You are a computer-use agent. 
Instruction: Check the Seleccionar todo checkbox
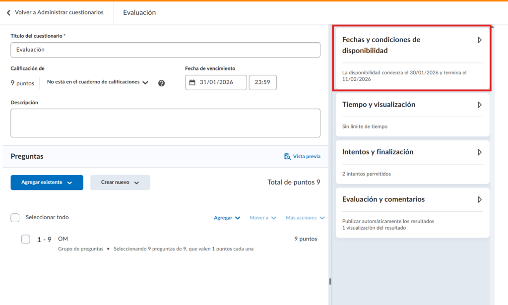(15, 218)
